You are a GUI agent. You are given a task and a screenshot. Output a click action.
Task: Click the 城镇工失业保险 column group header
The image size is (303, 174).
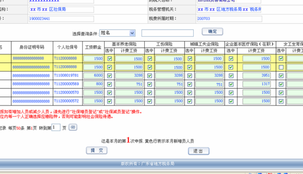205,44
